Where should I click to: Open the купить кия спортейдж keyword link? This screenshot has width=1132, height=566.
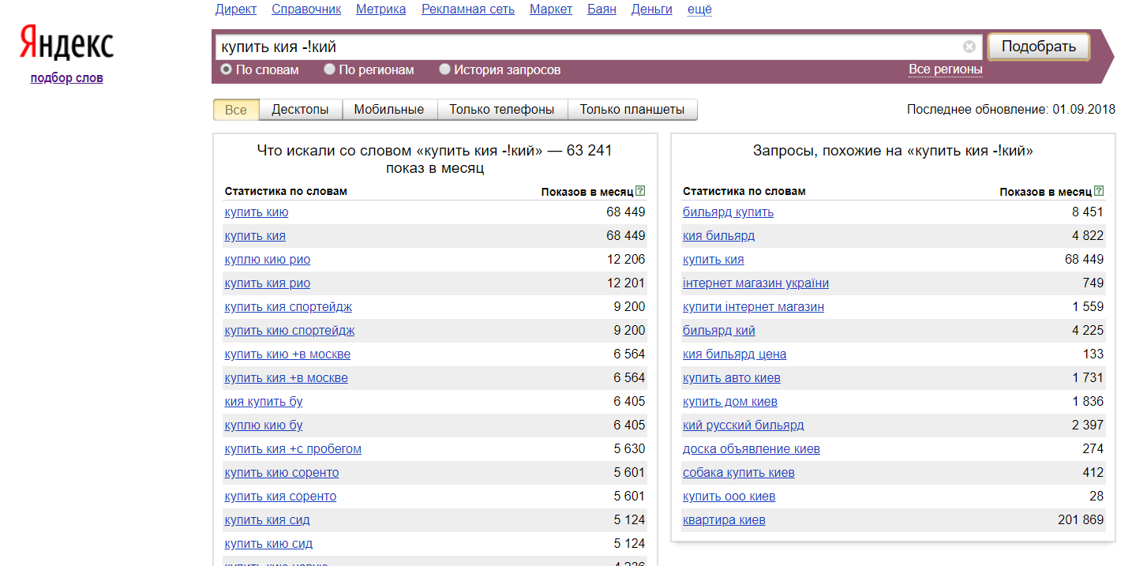tap(288, 307)
